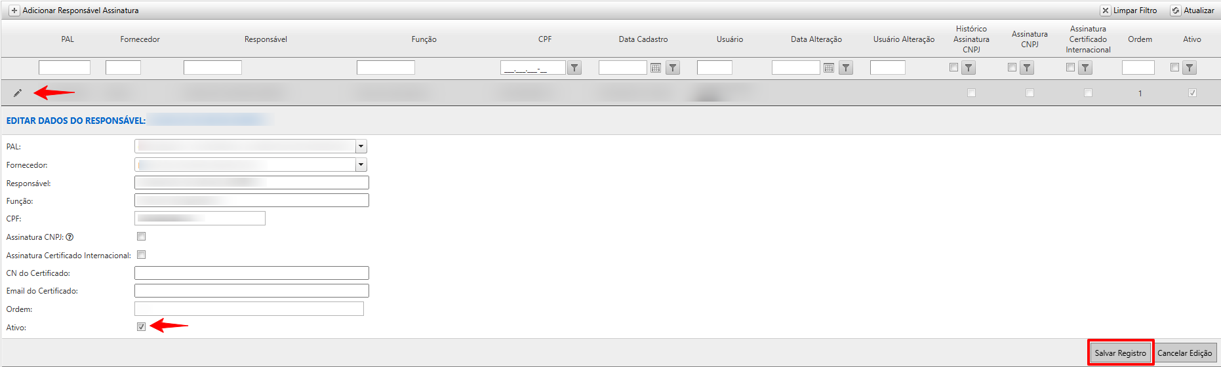Image resolution: width=1221 pixels, height=367 pixels.
Task: Click Limpar Filtro in the toolbar
Action: click(x=1129, y=10)
